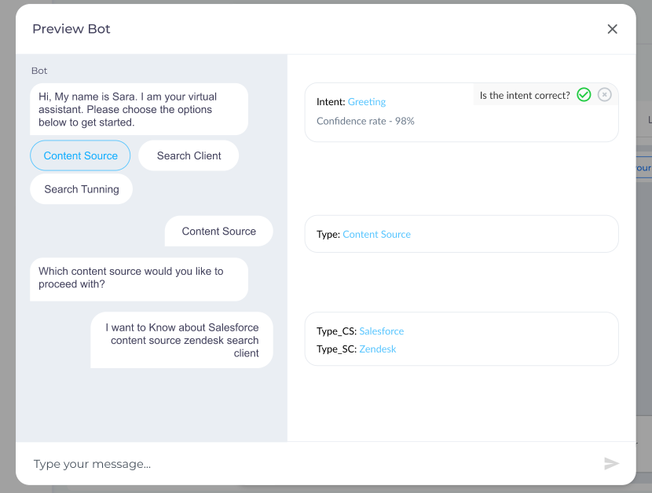Select the Content Source quick reply

point(80,155)
